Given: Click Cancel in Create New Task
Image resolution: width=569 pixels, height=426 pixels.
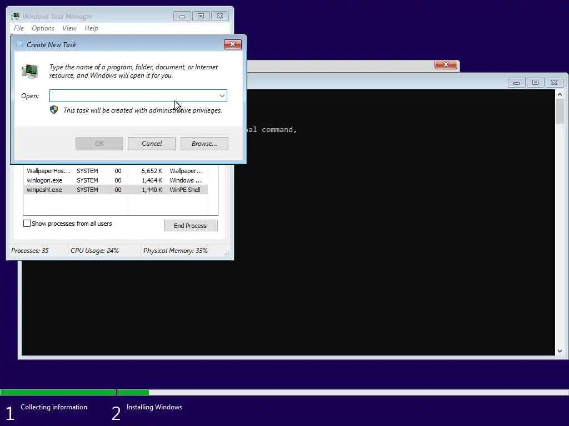Looking at the screenshot, I should (x=152, y=144).
